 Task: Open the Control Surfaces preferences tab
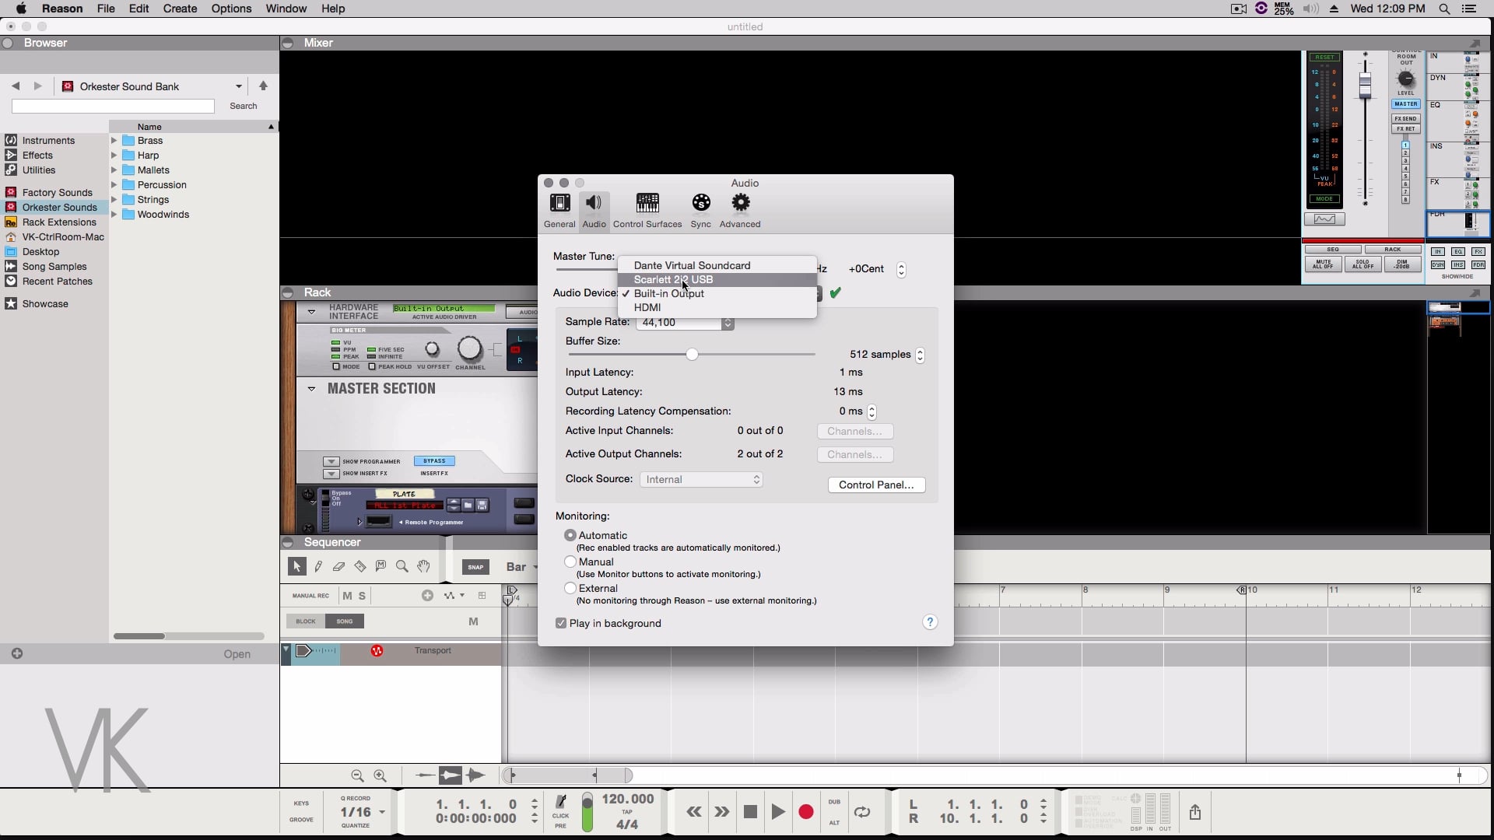[x=647, y=211]
